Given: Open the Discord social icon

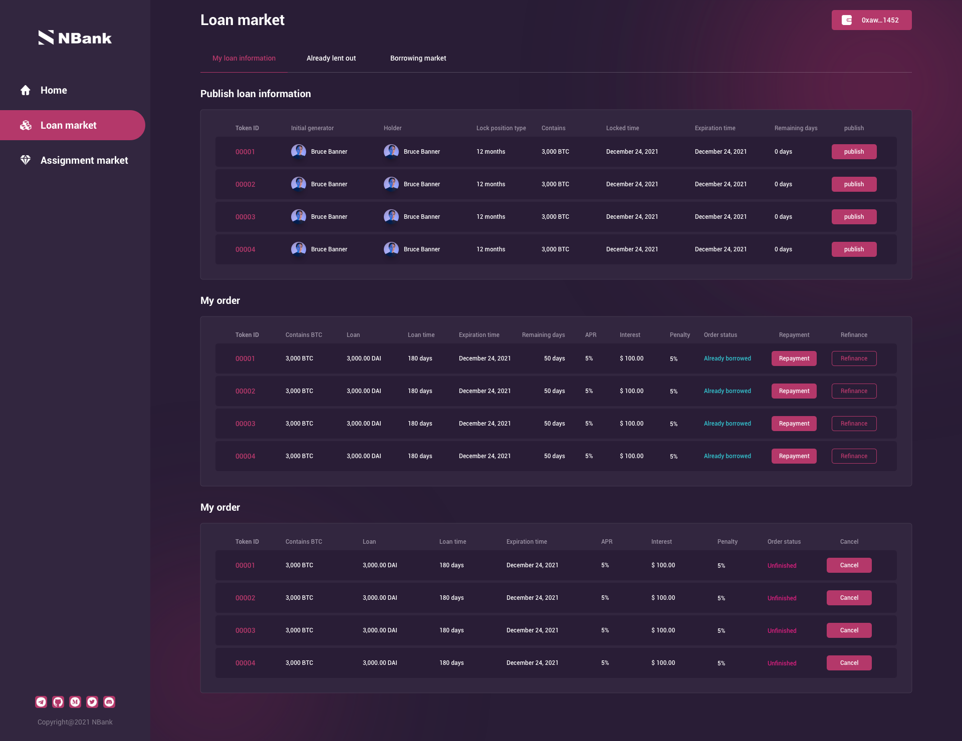Looking at the screenshot, I should (109, 702).
